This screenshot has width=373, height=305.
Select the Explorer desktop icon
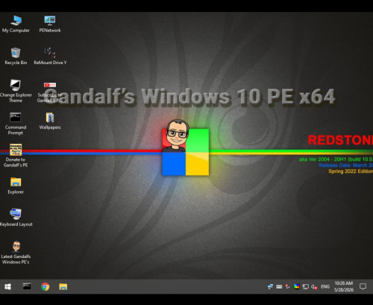pos(16,186)
